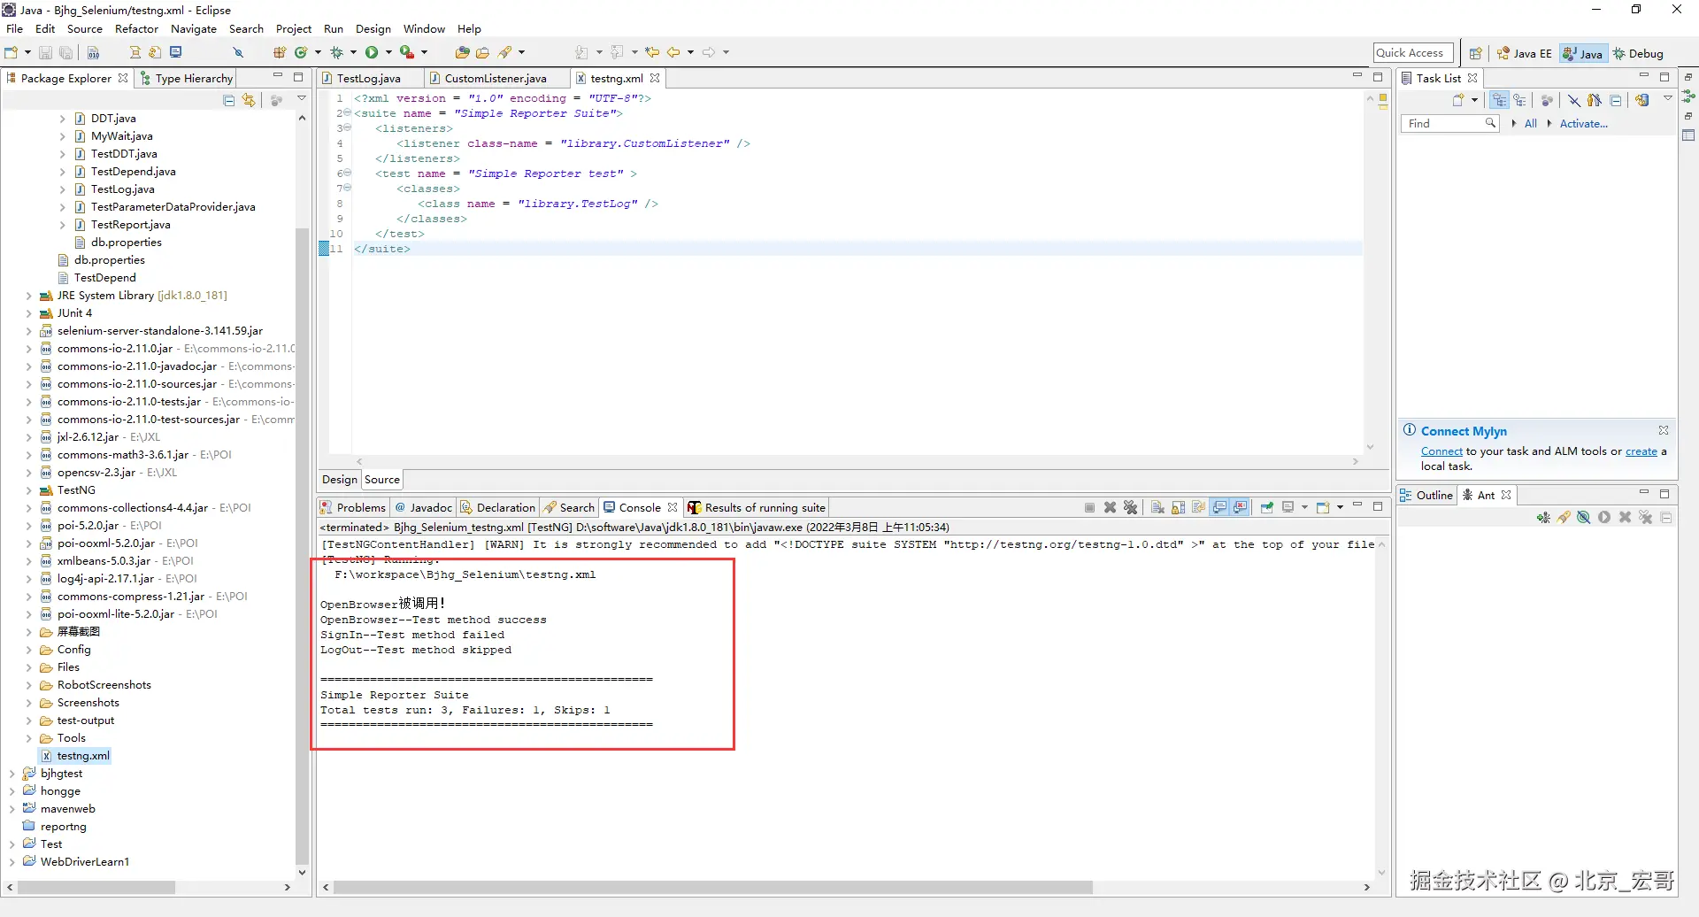
Task: Switch to Java EE perspective
Action: tap(1525, 53)
